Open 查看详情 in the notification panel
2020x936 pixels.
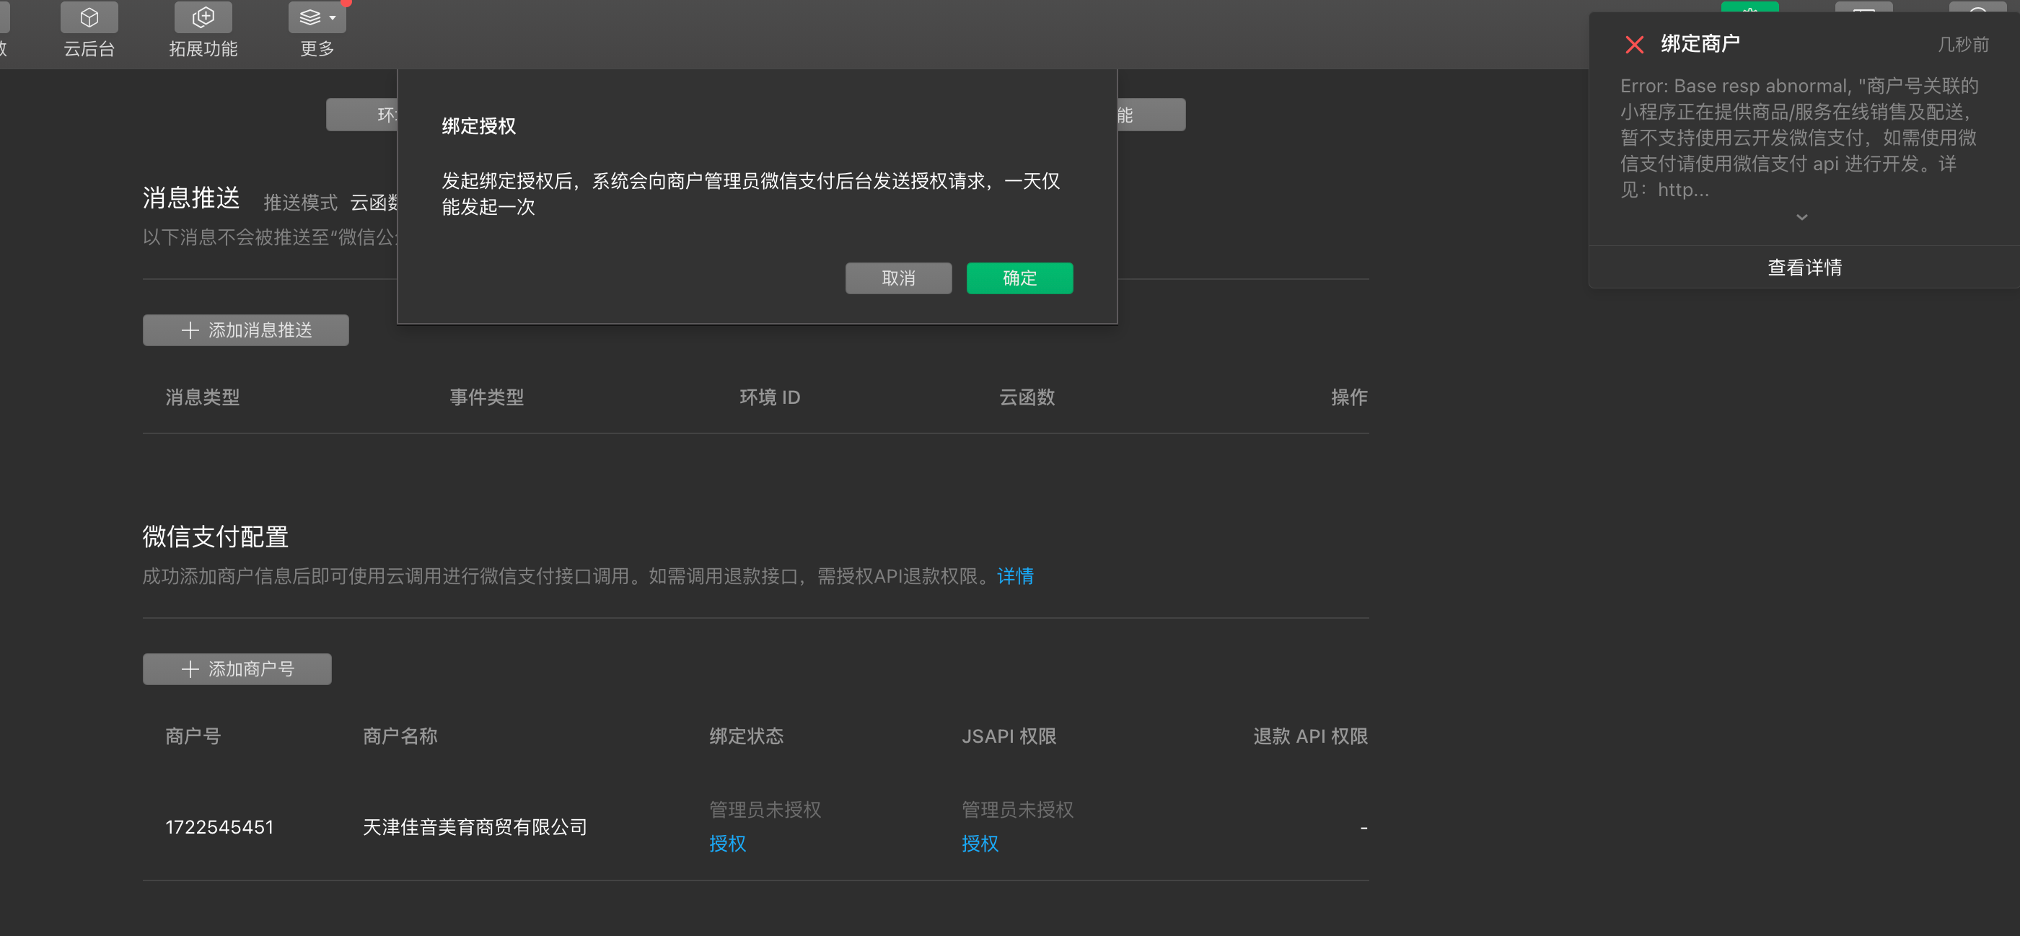(x=1804, y=268)
